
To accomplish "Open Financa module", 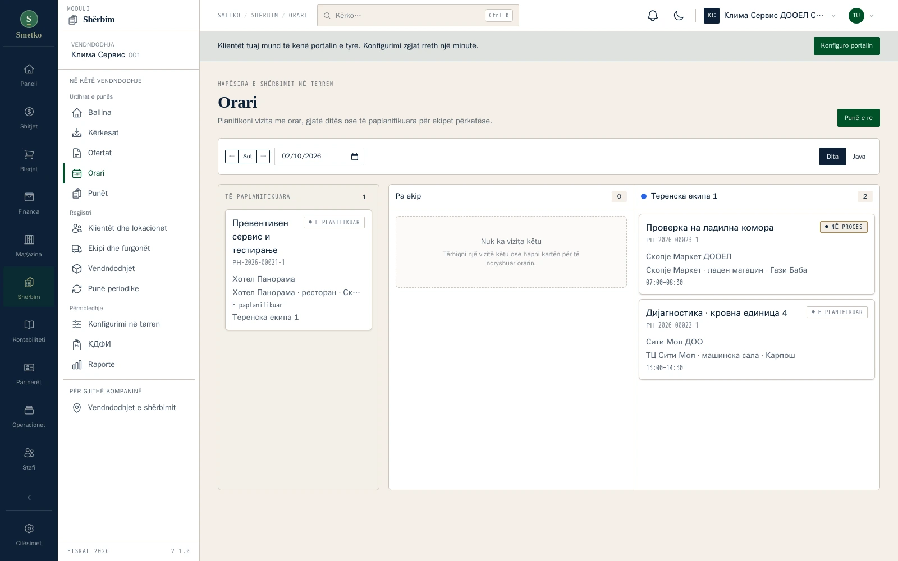I will tap(29, 204).
